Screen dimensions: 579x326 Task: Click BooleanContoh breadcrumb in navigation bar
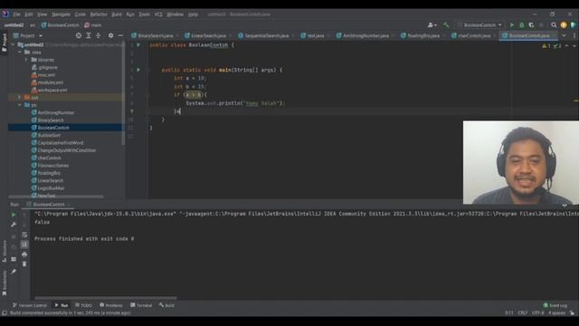pyautogui.click(x=61, y=25)
